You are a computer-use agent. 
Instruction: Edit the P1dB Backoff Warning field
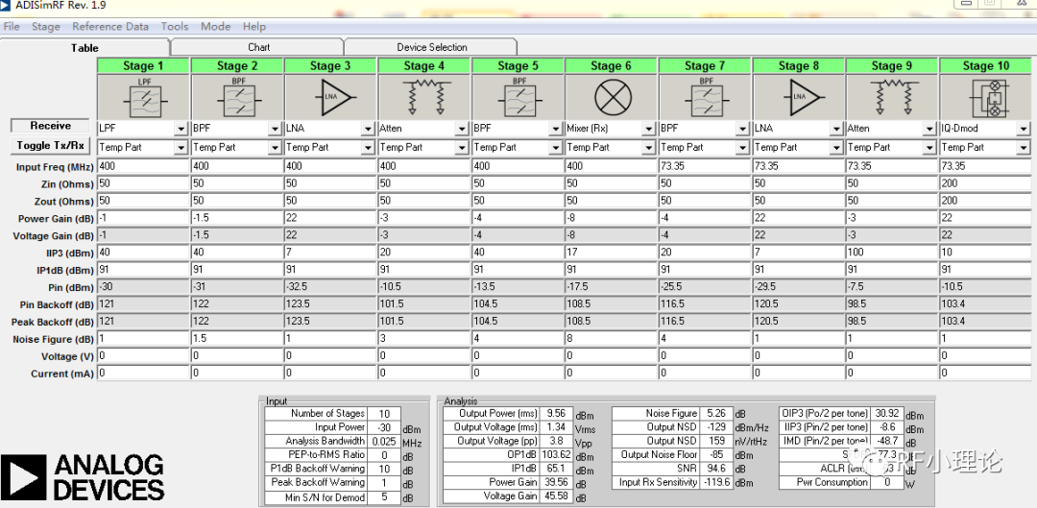383,469
